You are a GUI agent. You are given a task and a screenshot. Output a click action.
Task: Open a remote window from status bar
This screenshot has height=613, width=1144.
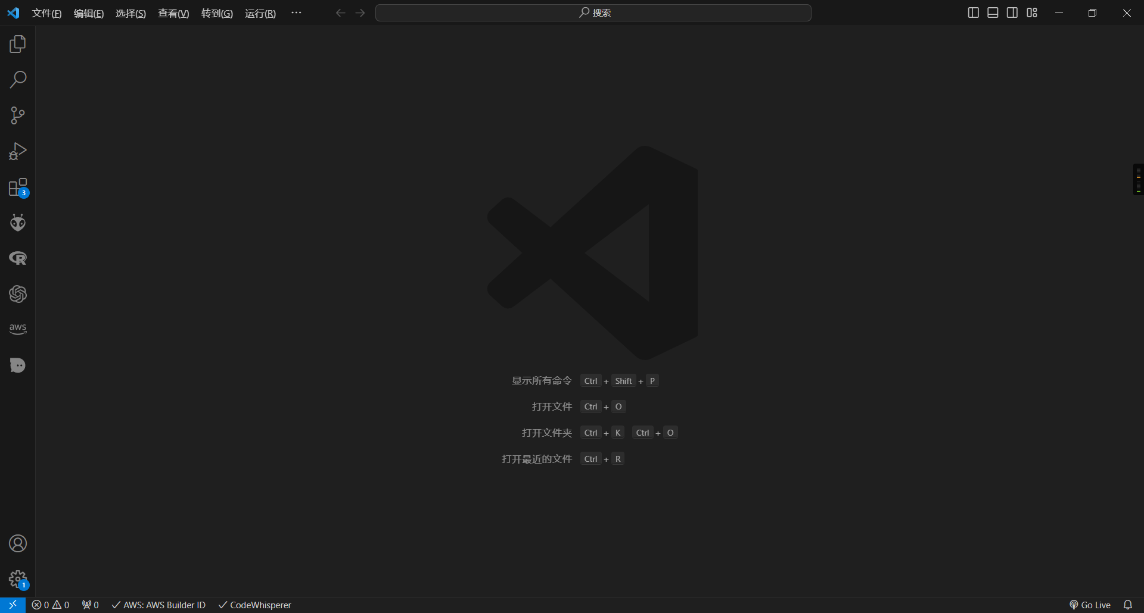[x=13, y=605]
